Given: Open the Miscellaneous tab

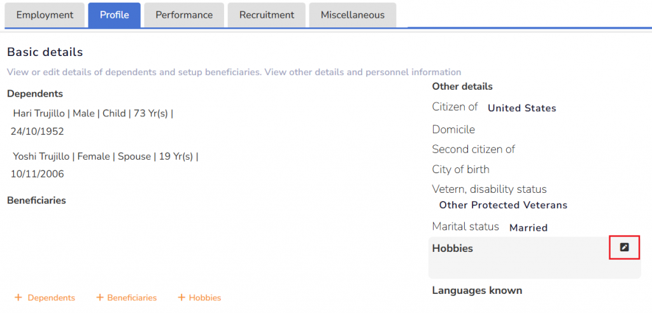Looking at the screenshot, I should 352,15.
